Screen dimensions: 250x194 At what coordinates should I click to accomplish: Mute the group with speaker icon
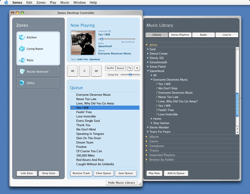[x=137, y=68]
